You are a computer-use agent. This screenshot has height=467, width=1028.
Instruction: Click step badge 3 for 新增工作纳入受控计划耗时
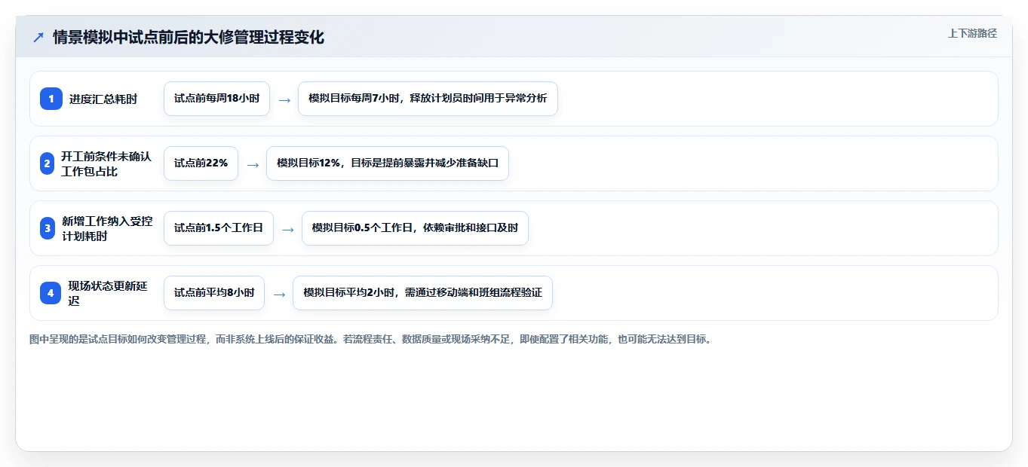(x=48, y=228)
